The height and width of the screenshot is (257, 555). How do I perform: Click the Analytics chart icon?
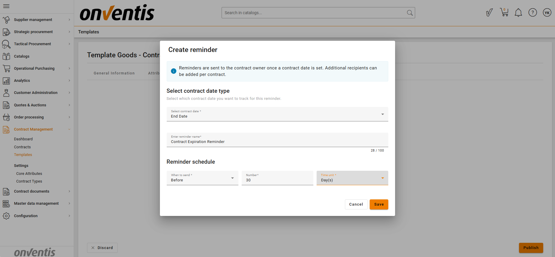click(x=6, y=81)
